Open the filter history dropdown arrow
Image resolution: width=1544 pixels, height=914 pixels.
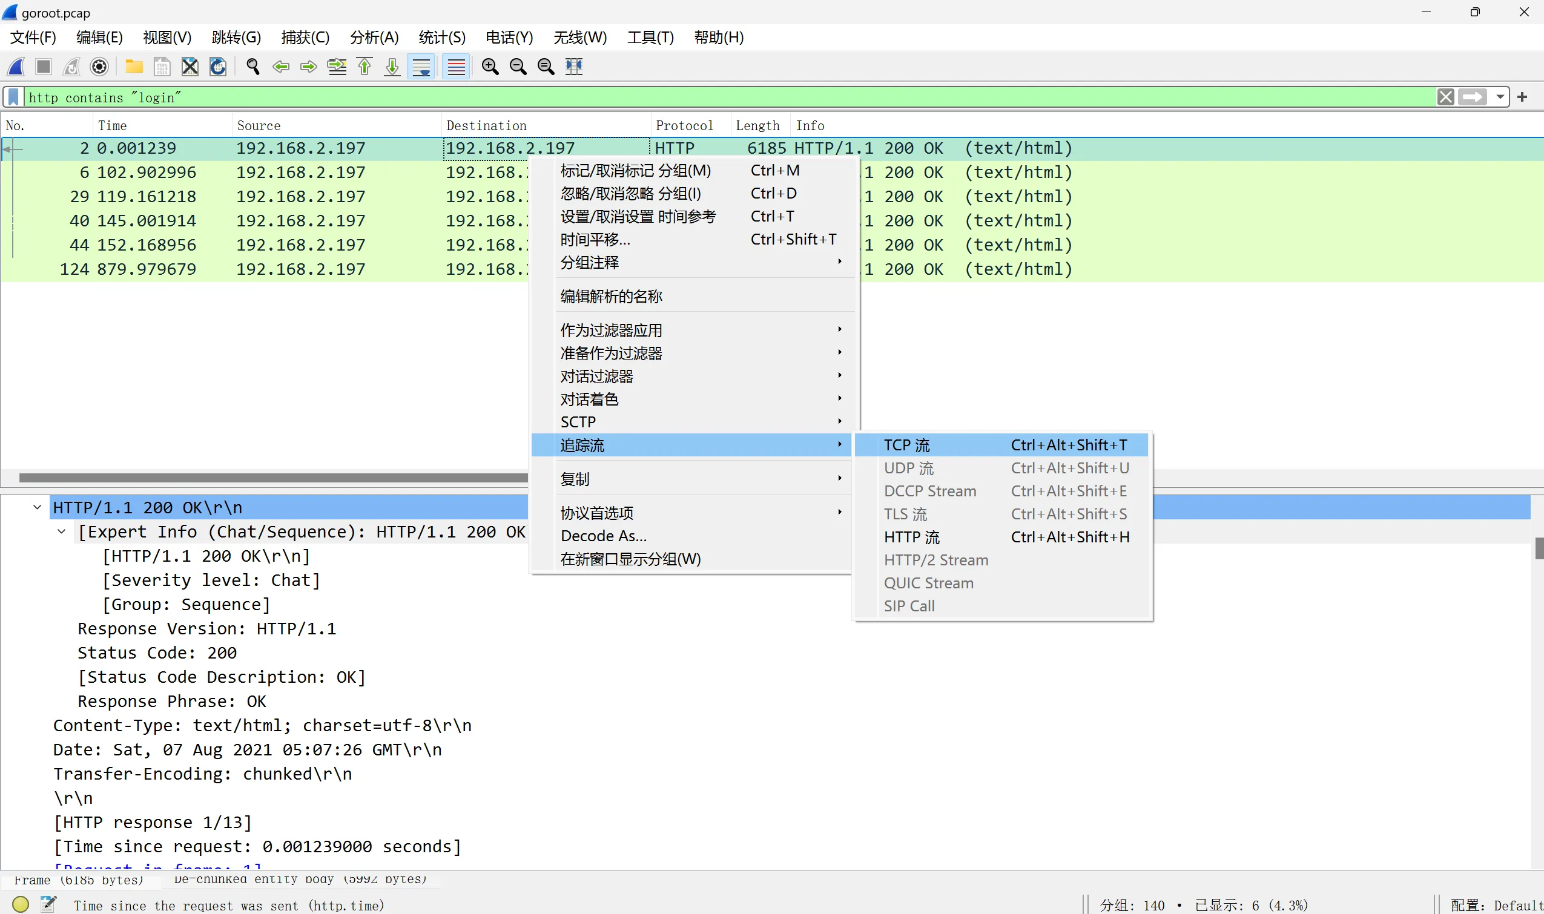[x=1500, y=97]
